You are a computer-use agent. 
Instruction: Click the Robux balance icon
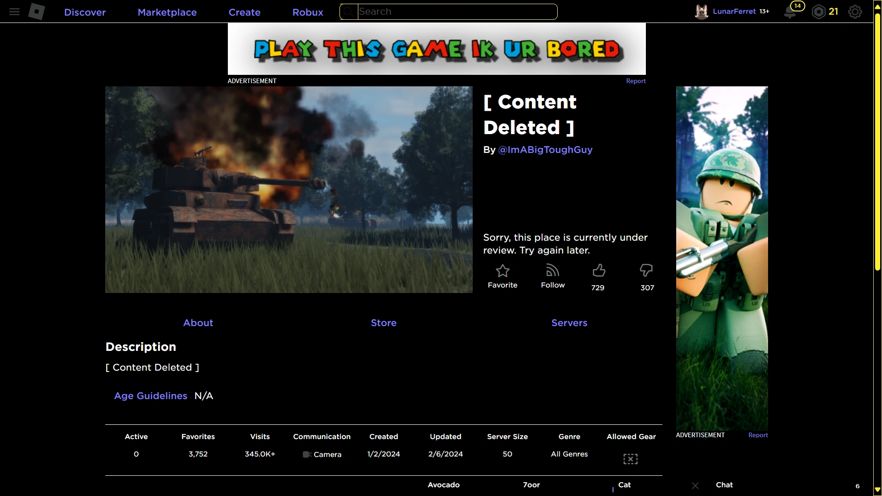[x=819, y=12]
